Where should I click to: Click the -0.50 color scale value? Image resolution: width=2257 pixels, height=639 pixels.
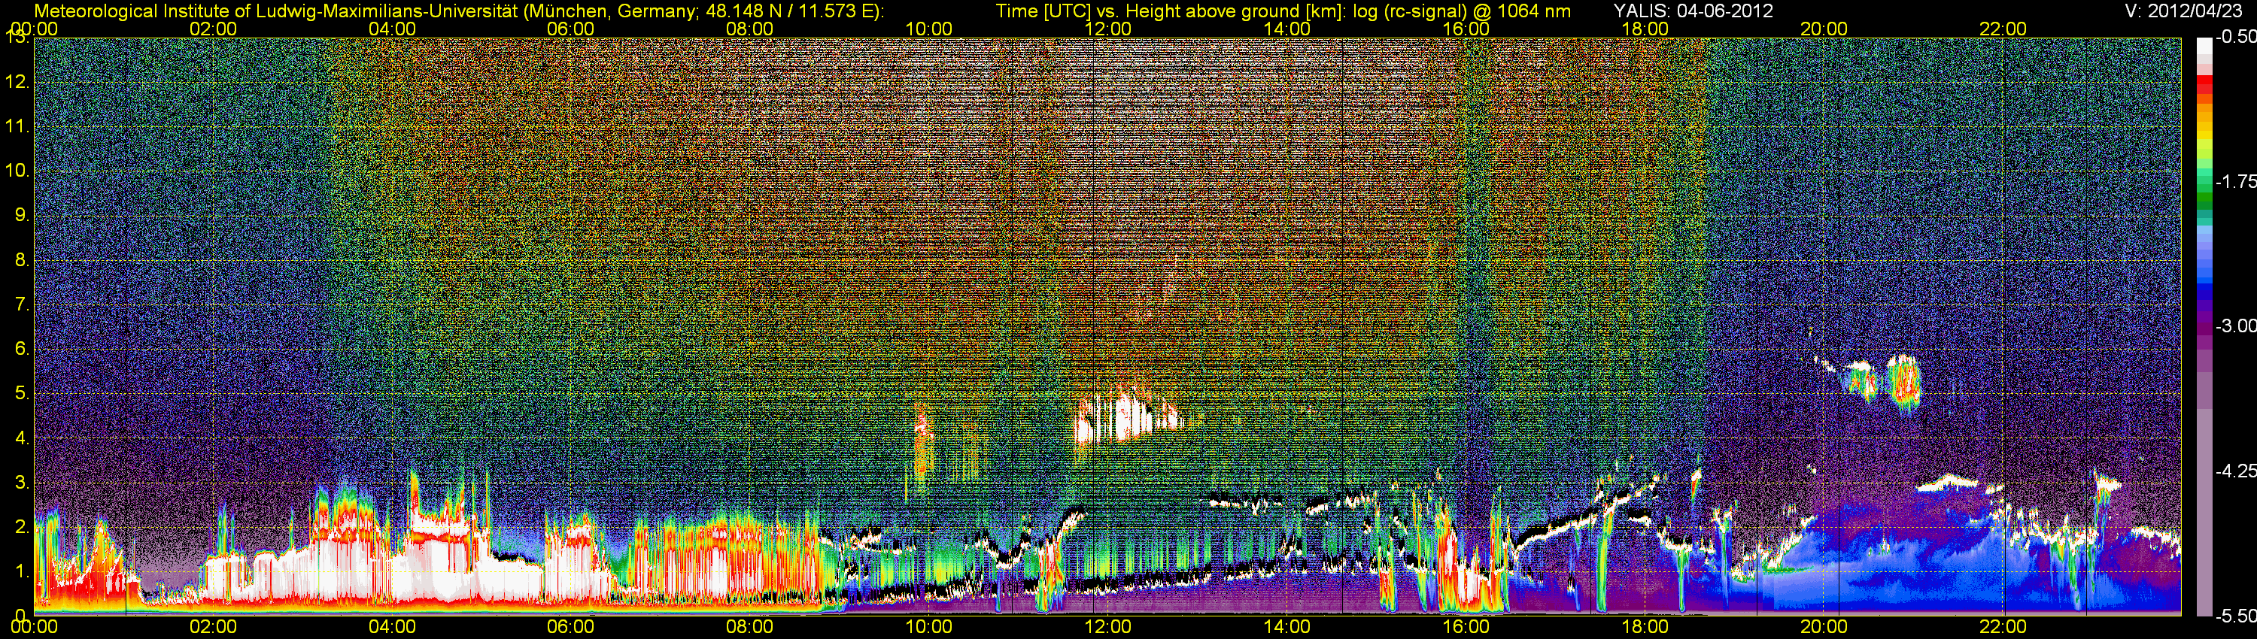[2235, 37]
